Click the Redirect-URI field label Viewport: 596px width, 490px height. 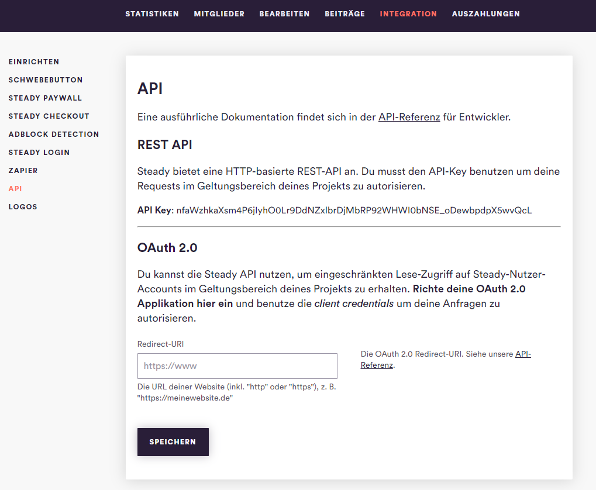(x=160, y=344)
